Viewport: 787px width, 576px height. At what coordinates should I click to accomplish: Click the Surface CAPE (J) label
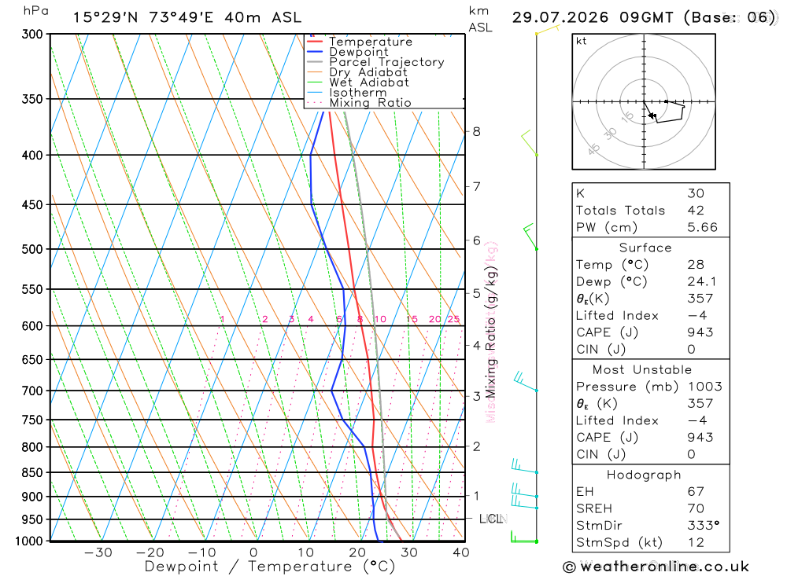pos(607,332)
